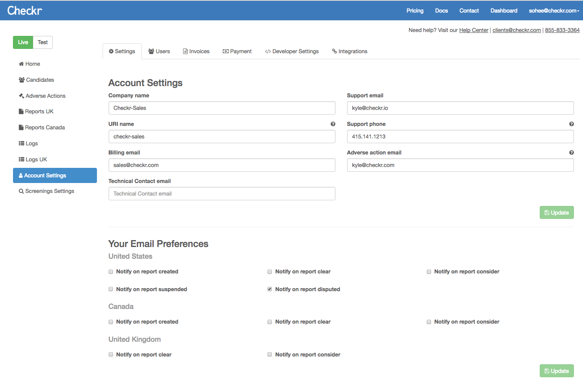Viewport: 583px width, 382px height.
Task: Click the list icon beside Logs UK
Action: (x=22, y=160)
